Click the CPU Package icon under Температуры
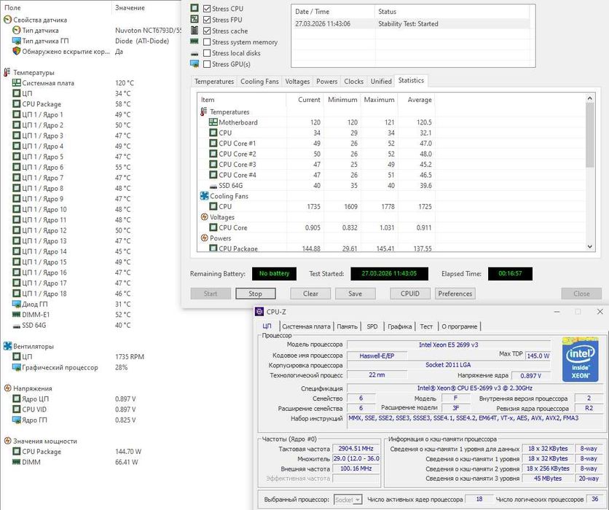The image size is (609, 510). pos(16,103)
